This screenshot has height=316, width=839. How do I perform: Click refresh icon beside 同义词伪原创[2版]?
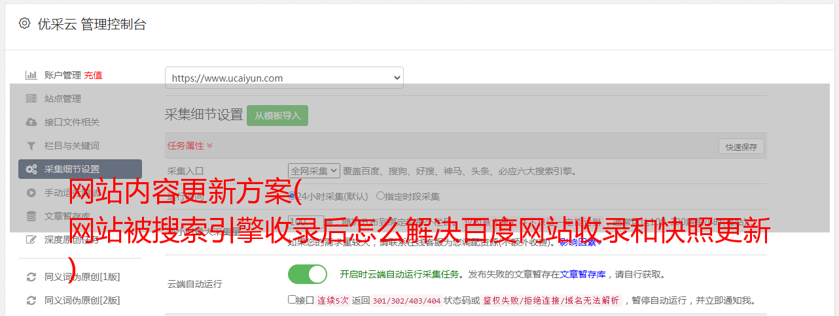pyautogui.click(x=31, y=300)
